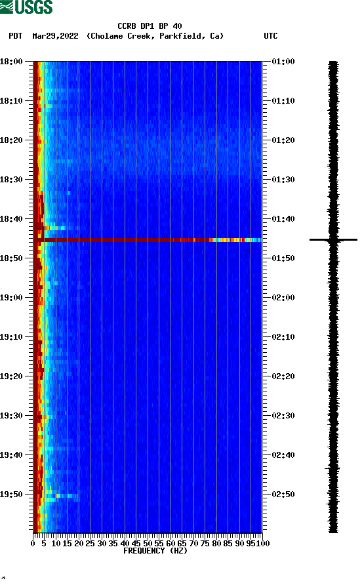The image size is (362, 585).
Task: Click the 19:30 PDT time label
Action: [11, 416]
